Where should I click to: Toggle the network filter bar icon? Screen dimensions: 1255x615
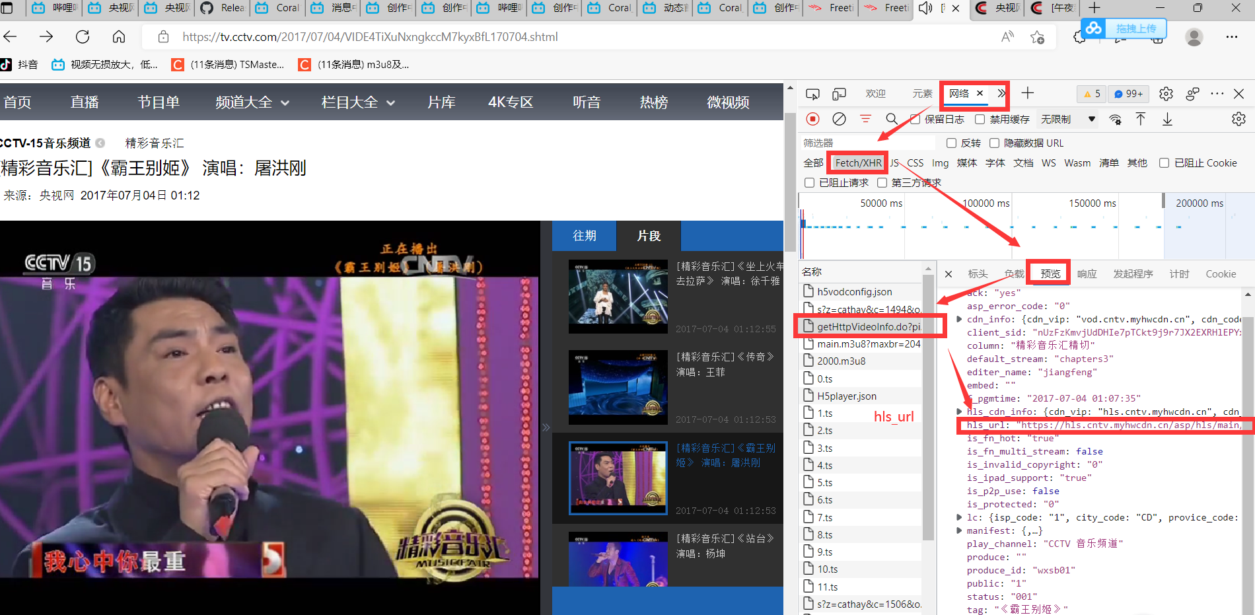(865, 119)
